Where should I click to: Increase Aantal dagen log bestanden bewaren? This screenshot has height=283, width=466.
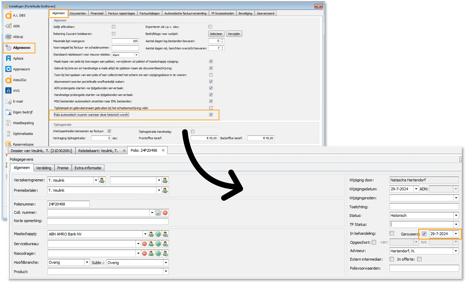(222, 40)
